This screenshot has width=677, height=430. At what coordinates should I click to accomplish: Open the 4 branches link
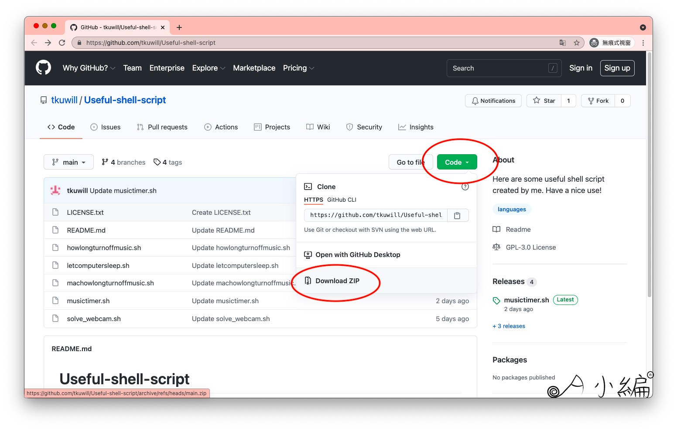[123, 162]
